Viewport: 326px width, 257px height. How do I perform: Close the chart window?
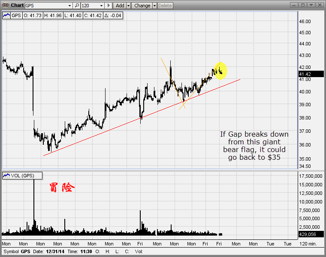coord(320,5)
